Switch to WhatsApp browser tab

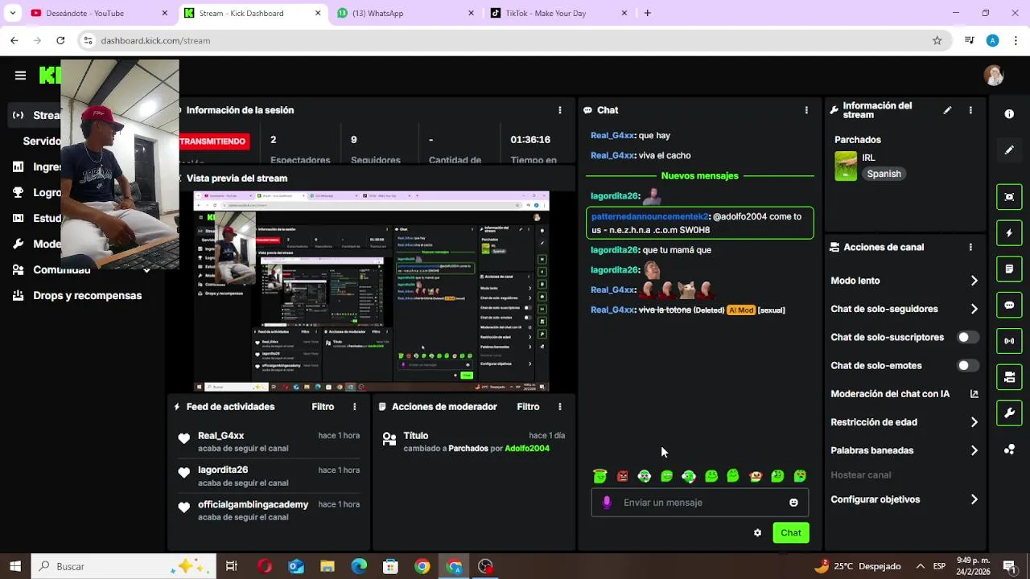(405, 13)
